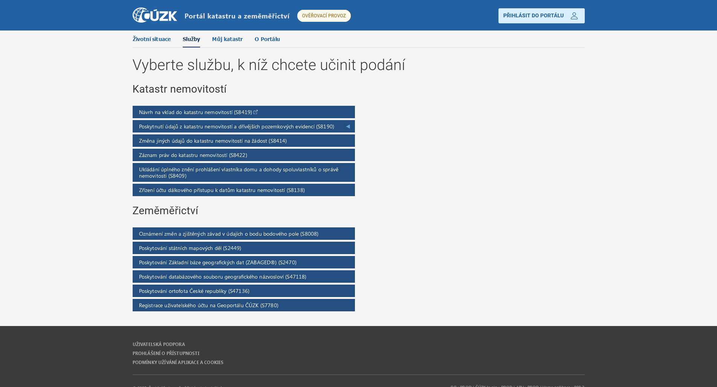Click Uživatelská podpora footer link
The height and width of the screenshot is (387, 717).
[159, 344]
